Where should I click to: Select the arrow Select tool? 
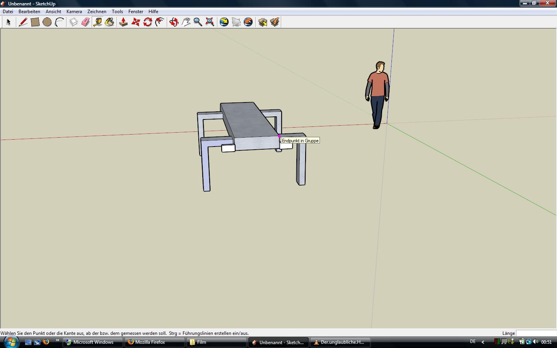click(9, 22)
